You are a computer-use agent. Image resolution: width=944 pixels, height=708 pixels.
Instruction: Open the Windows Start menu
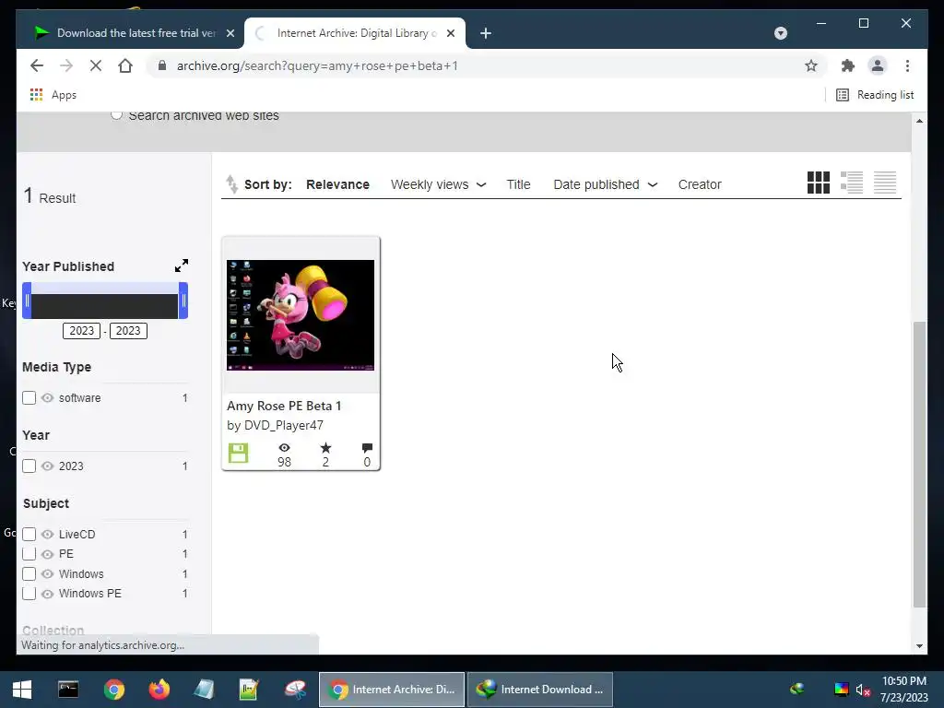pyautogui.click(x=22, y=690)
